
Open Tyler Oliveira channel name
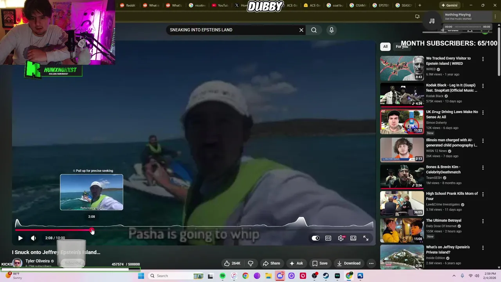click(38, 261)
